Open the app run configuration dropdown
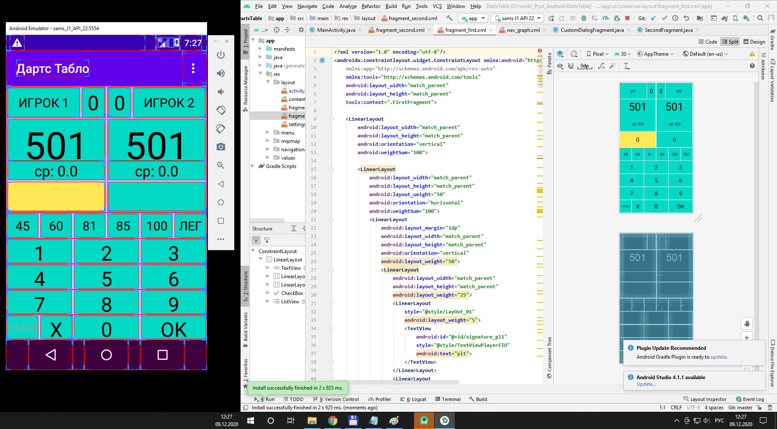 point(472,18)
